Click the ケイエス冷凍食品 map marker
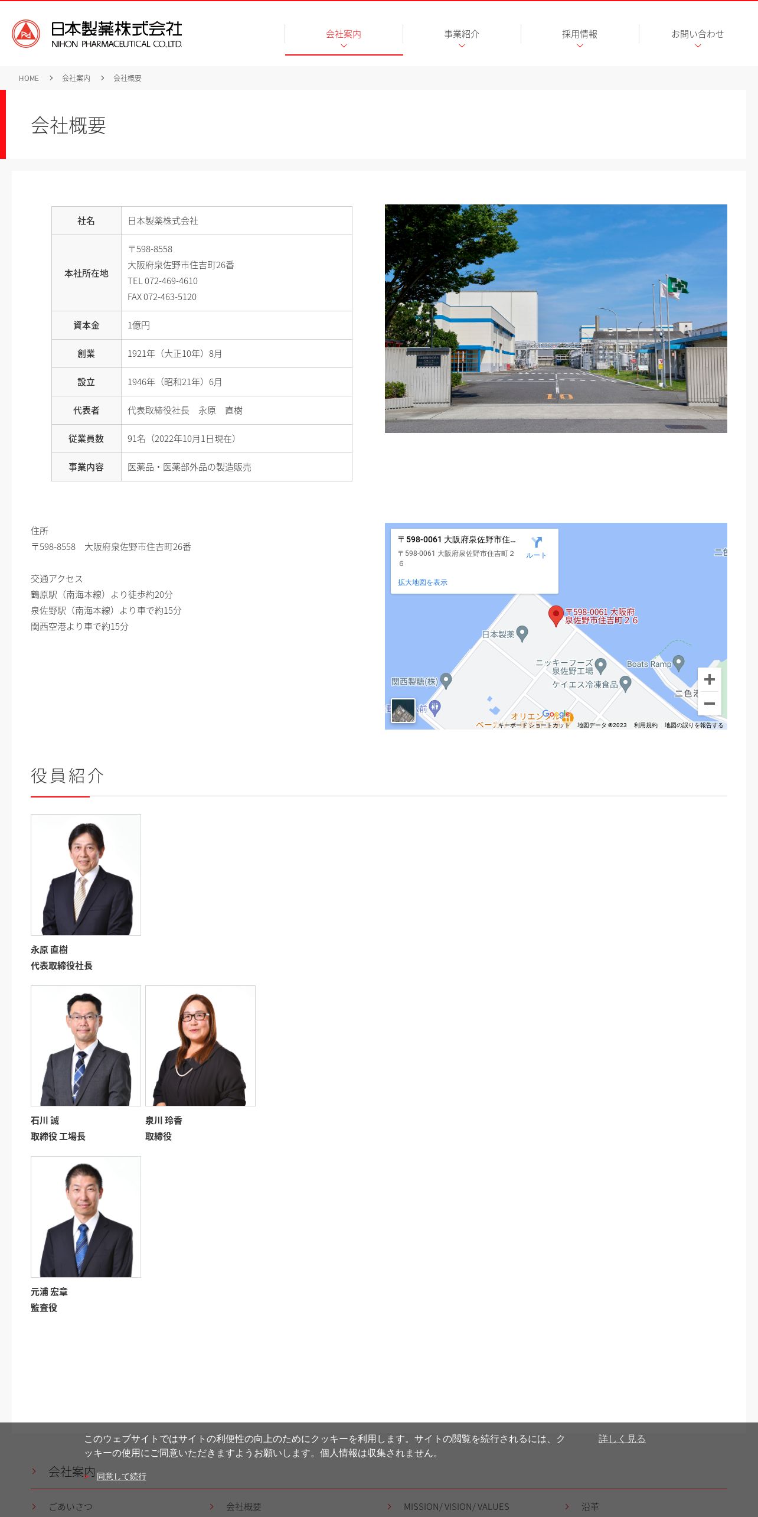 (626, 684)
